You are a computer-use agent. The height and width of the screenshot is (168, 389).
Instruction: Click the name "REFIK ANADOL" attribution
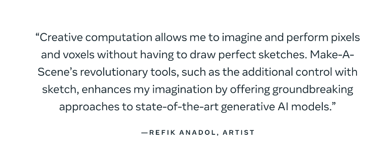point(182,133)
